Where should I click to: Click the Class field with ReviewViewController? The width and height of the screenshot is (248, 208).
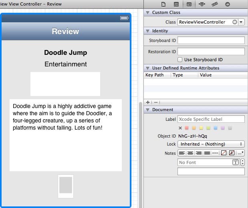pos(208,22)
